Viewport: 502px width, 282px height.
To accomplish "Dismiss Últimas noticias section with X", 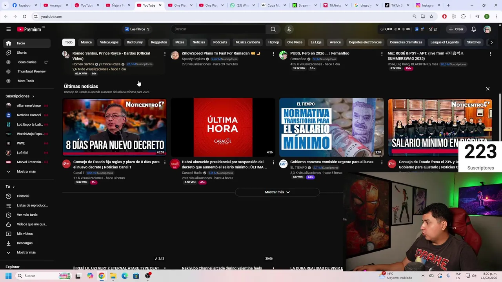I will click(487, 89).
